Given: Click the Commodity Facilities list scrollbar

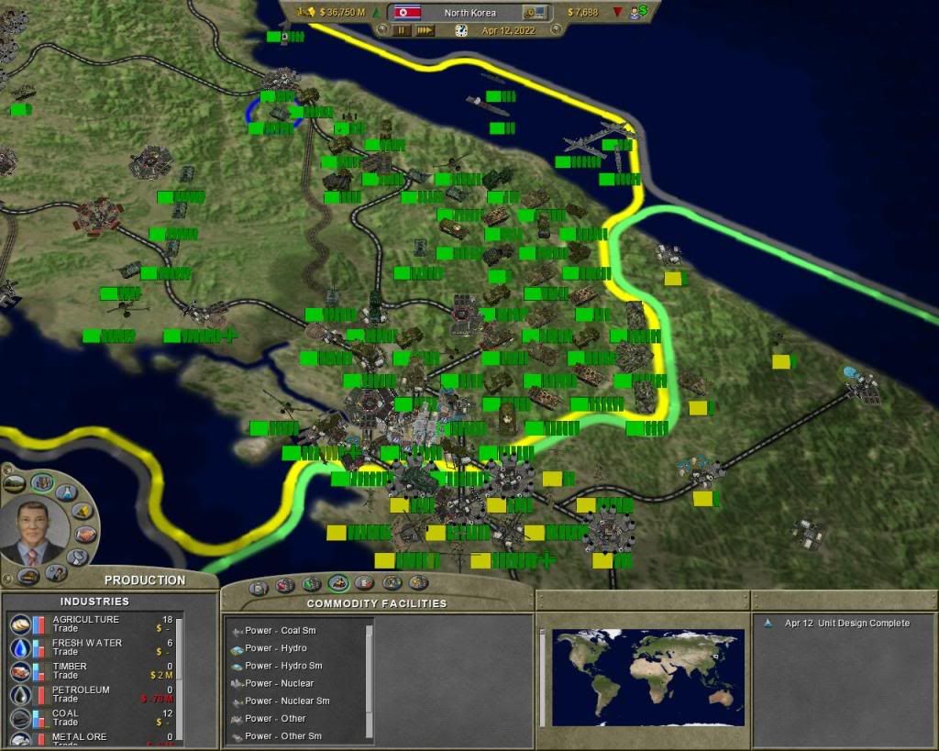Looking at the screenshot, I should click(369, 681).
